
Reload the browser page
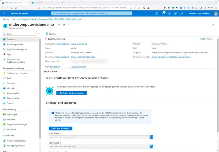pos(11,8)
